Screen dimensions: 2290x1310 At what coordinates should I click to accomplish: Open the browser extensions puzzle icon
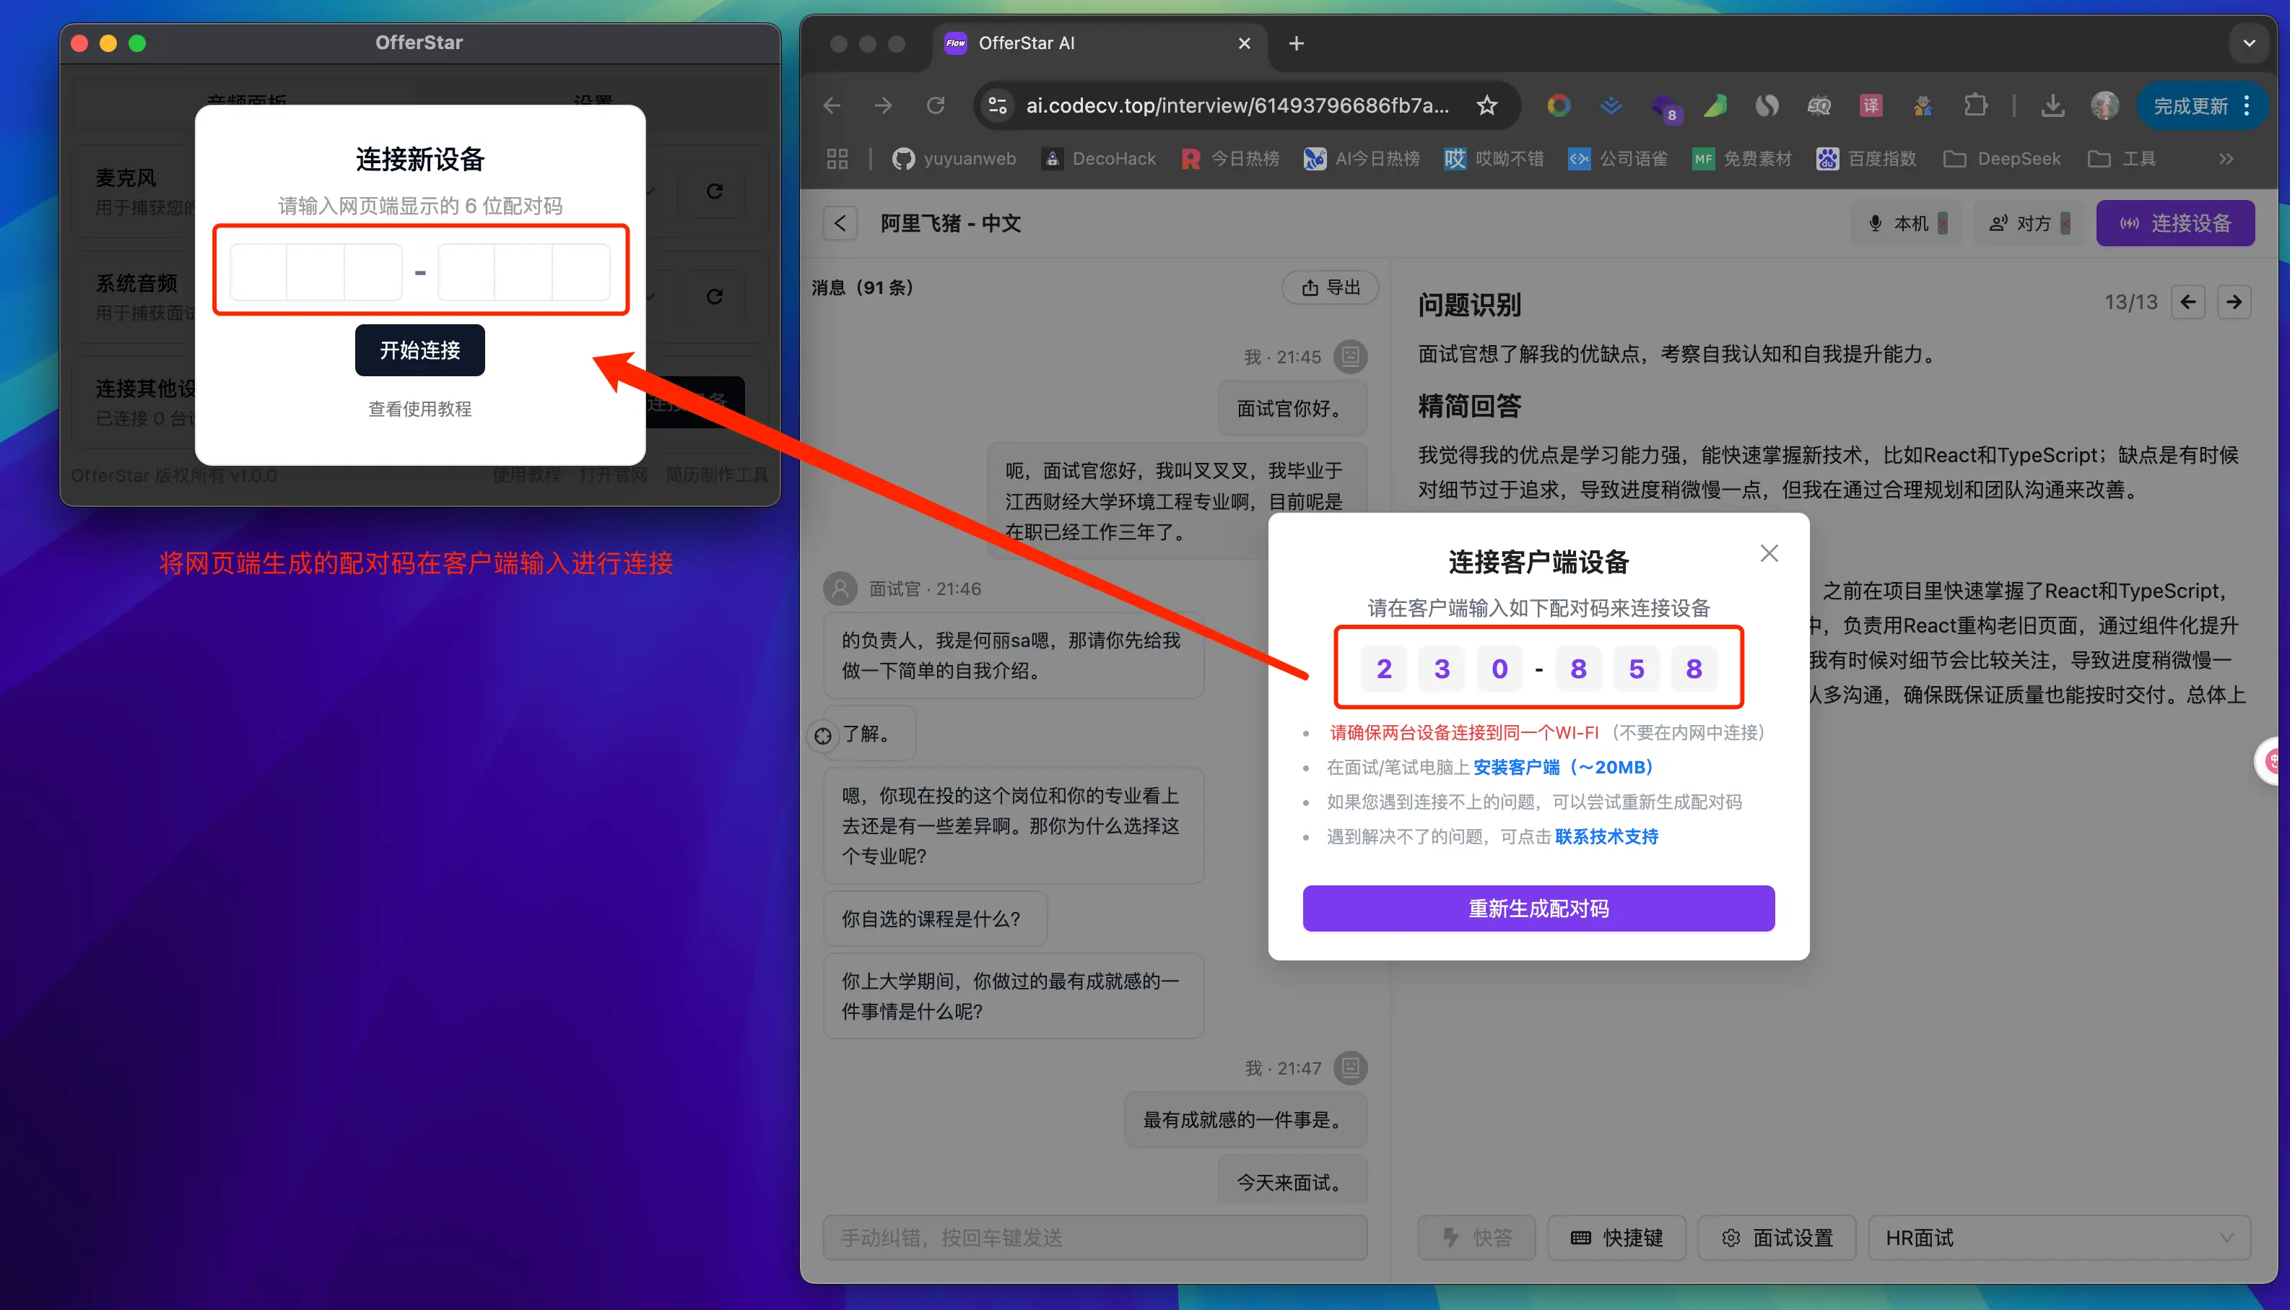tap(1975, 106)
